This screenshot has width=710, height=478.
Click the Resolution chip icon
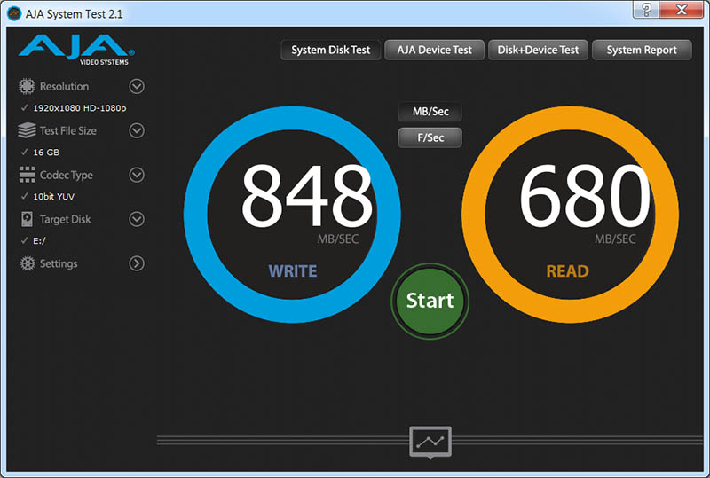click(27, 86)
